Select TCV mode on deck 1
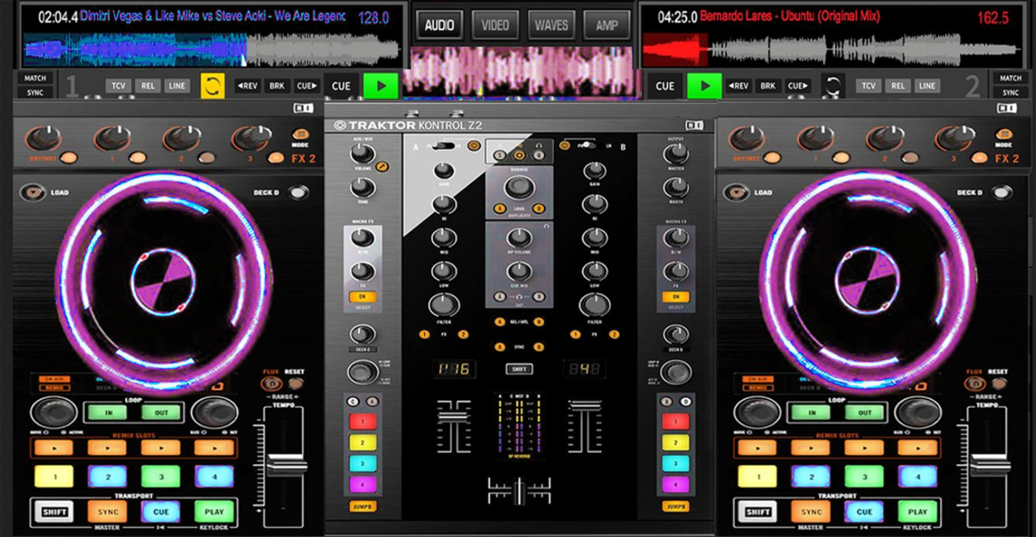Image resolution: width=1036 pixels, height=537 pixels. click(118, 86)
